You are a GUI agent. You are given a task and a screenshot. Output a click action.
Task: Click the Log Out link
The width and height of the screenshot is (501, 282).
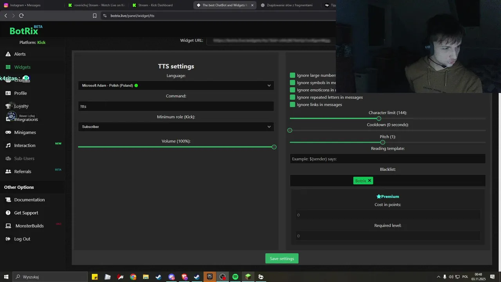tap(22, 239)
